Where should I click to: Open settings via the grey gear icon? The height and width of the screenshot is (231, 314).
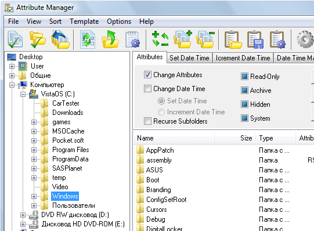[305, 39]
